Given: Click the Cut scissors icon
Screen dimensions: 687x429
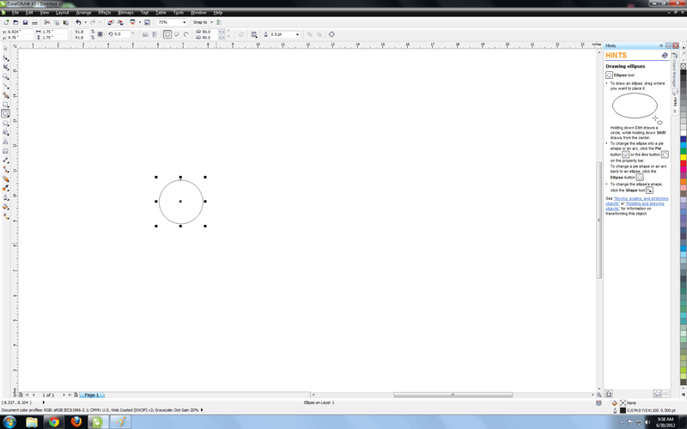Looking at the screenshot, I should (47, 22).
